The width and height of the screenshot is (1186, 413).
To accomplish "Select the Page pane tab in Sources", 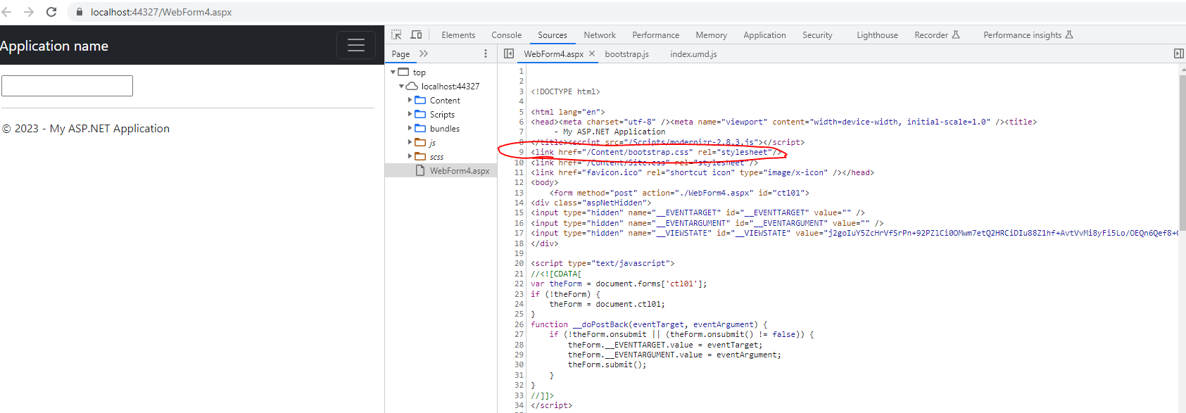I will pyautogui.click(x=400, y=53).
